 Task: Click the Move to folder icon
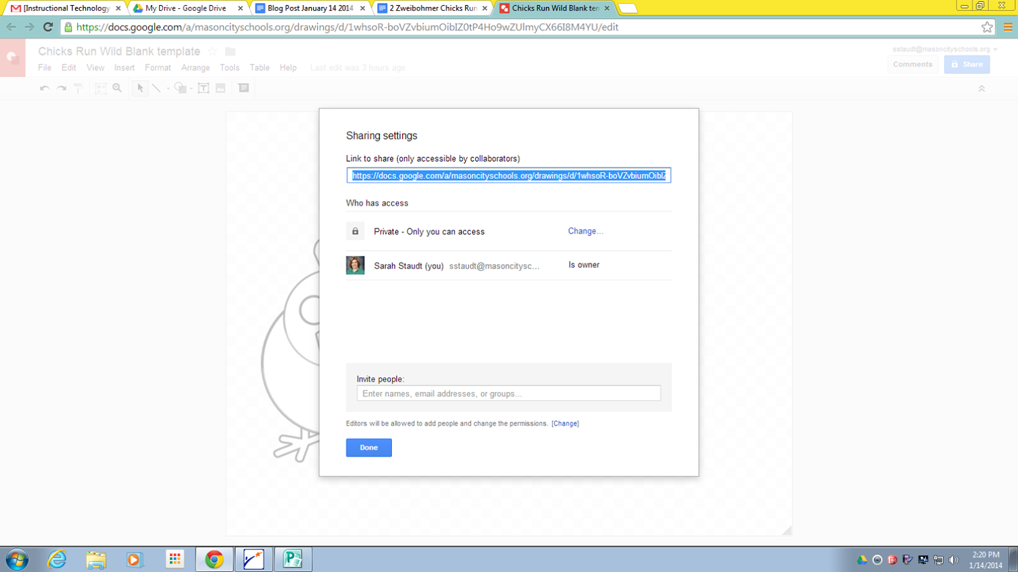click(x=230, y=52)
